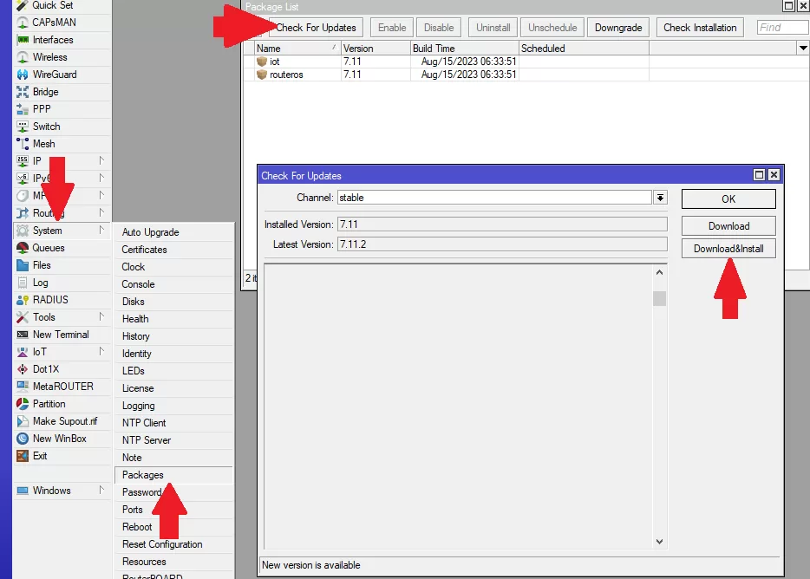Select the Latest Version field 7.11.2
Image resolution: width=810 pixels, height=579 pixels.
pos(502,244)
